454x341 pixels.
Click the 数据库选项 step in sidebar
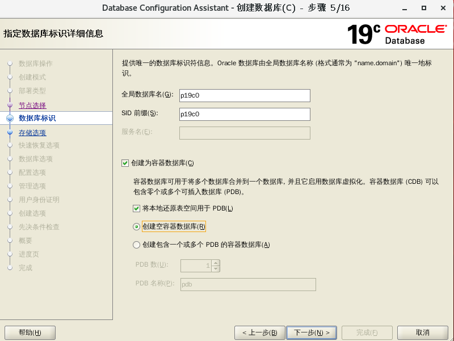[36, 159]
